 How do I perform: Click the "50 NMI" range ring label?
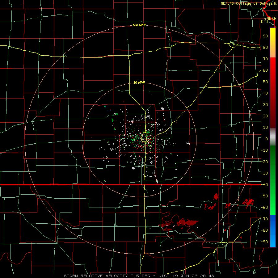tap(139, 82)
